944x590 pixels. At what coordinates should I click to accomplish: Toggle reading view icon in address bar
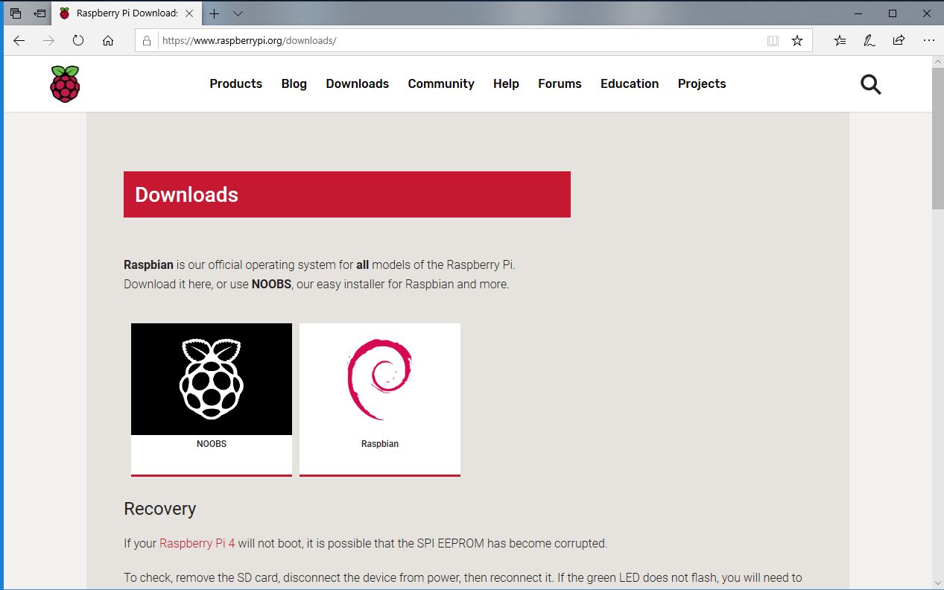pos(773,40)
